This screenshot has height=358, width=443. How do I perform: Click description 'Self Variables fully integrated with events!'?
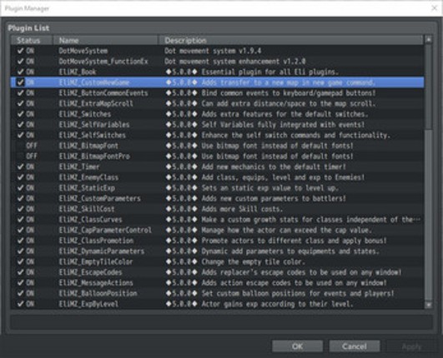pos(283,125)
